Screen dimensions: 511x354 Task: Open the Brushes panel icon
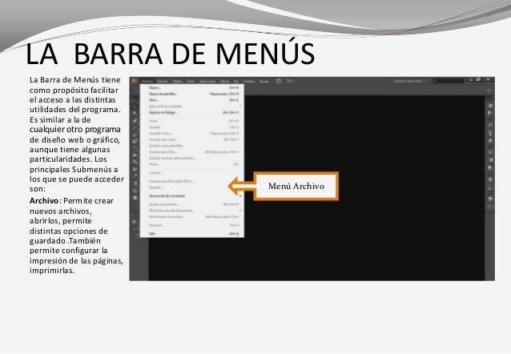point(490,133)
